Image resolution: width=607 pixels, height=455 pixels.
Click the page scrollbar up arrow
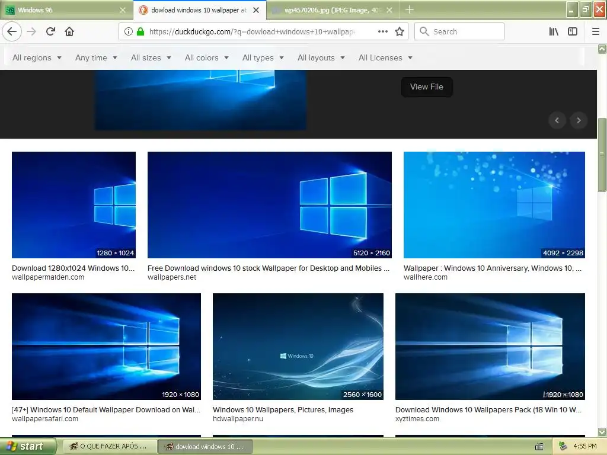[602, 49]
